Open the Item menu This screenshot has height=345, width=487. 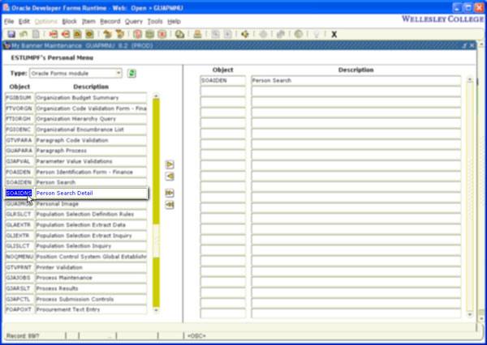pyautogui.click(x=88, y=21)
